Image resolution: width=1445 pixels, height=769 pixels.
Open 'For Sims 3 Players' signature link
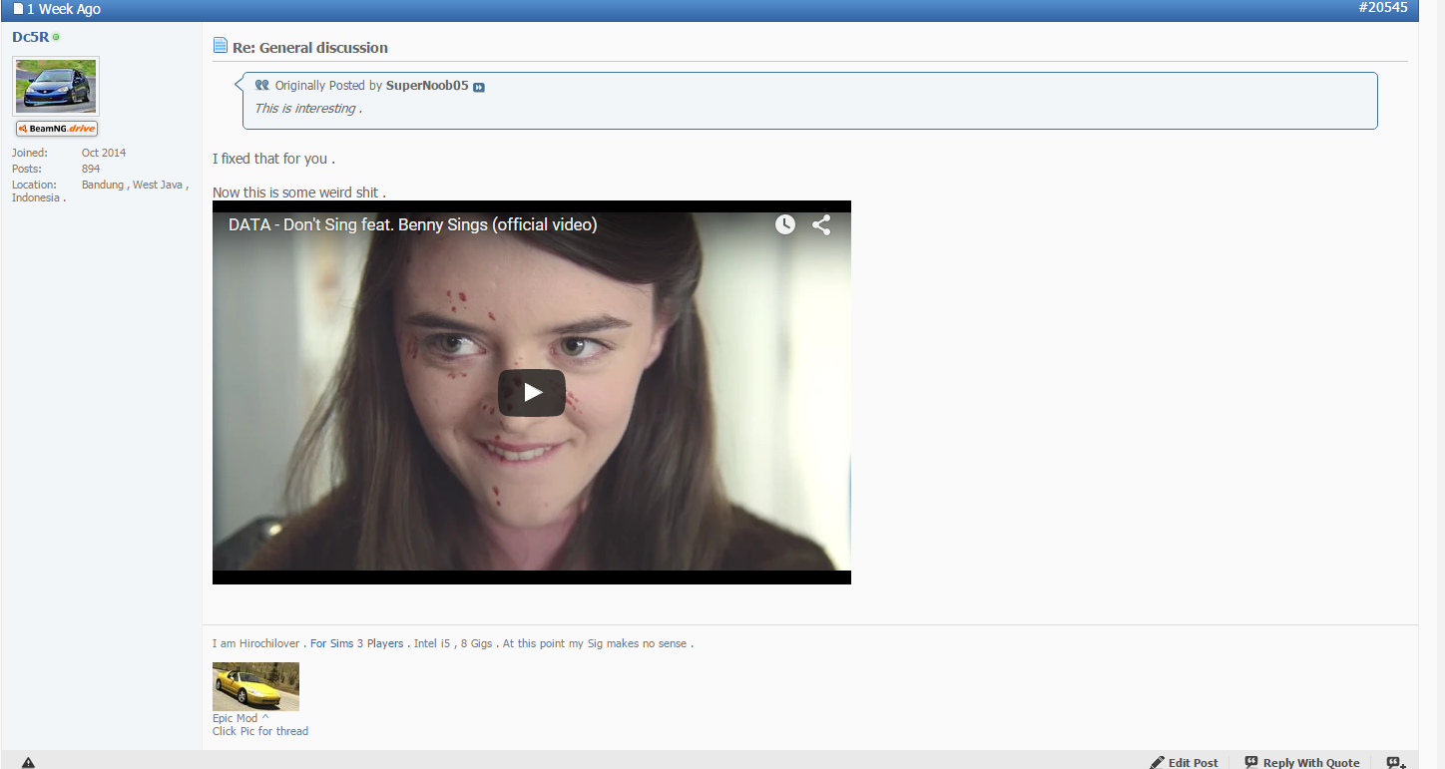tap(356, 644)
